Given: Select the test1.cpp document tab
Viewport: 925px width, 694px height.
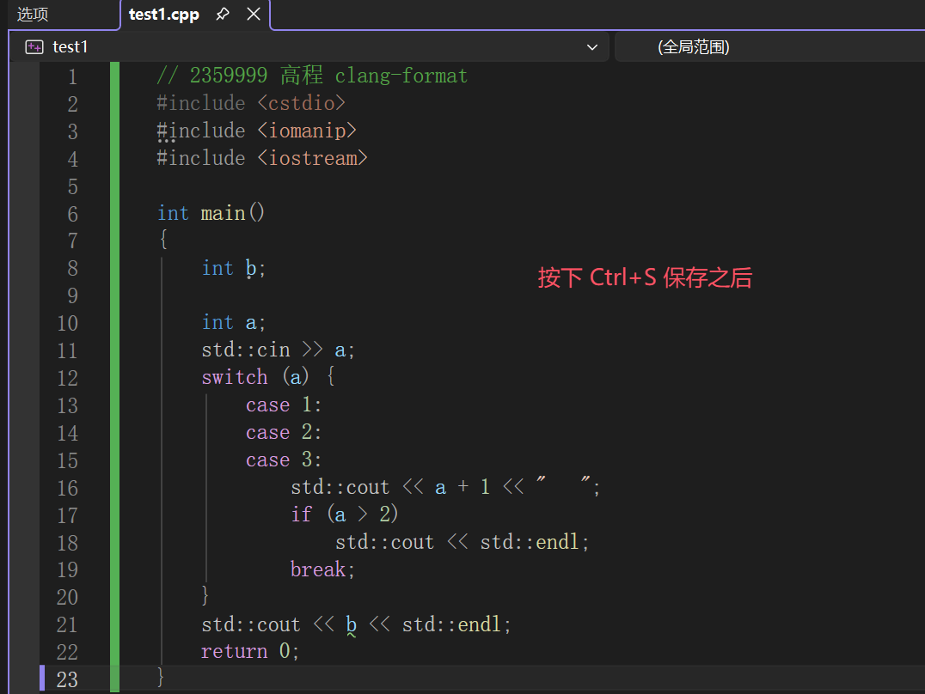Looking at the screenshot, I should pyautogui.click(x=163, y=14).
